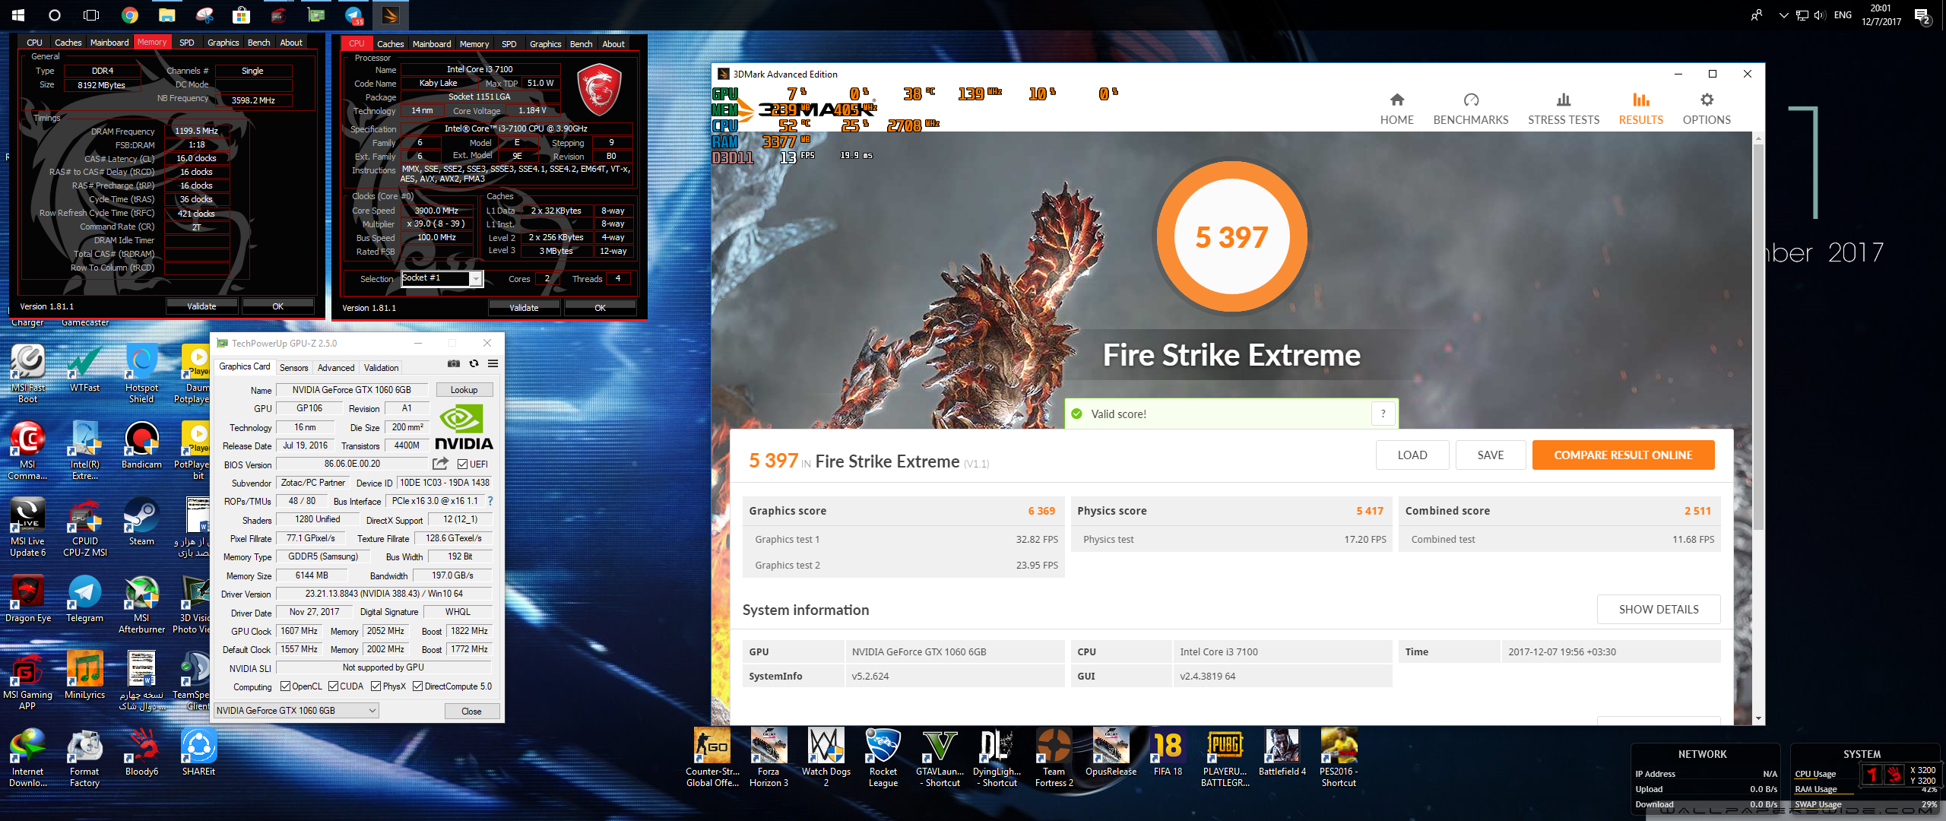Launch the FIFA 18 shortcut

point(1168,752)
